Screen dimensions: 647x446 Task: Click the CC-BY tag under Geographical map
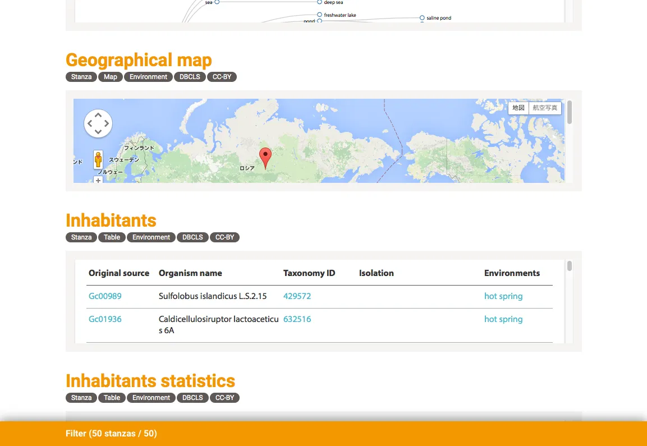point(222,77)
